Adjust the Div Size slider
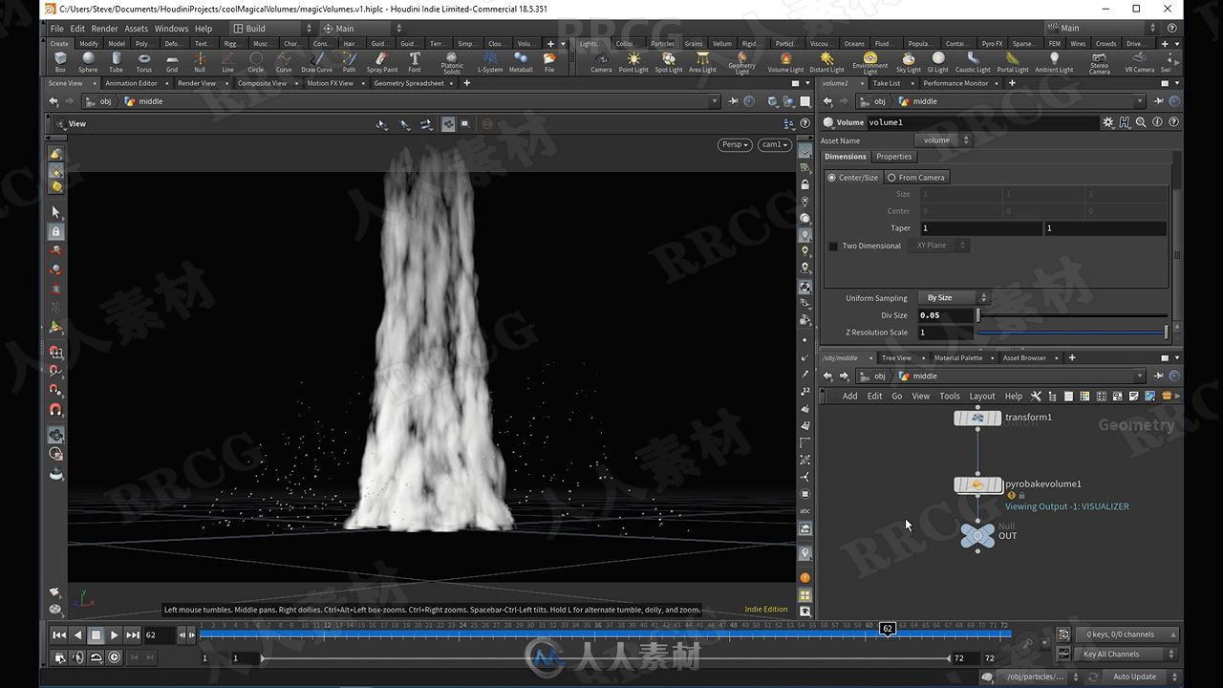1223x688 pixels. [x=1071, y=315]
